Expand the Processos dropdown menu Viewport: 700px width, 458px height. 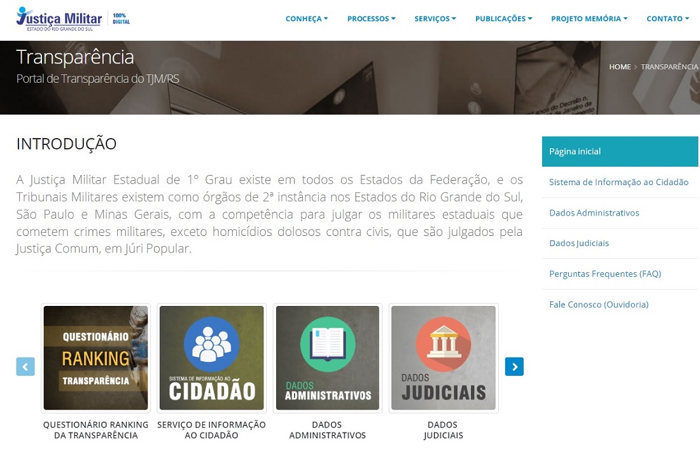click(x=372, y=18)
